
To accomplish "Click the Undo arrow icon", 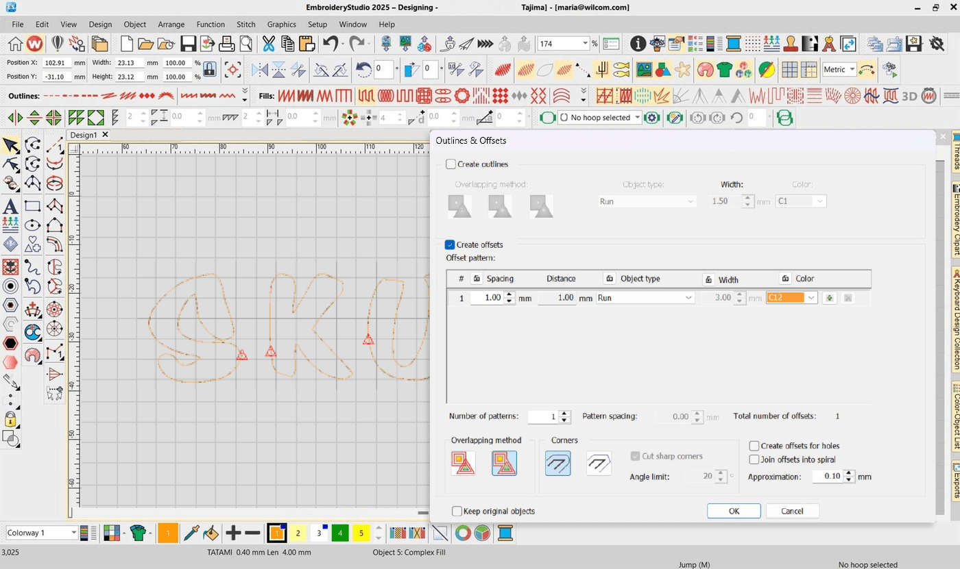I will 331,44.
